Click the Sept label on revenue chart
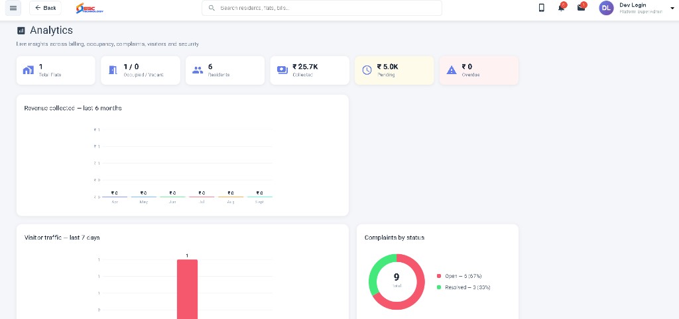 [x=259, y=202]
